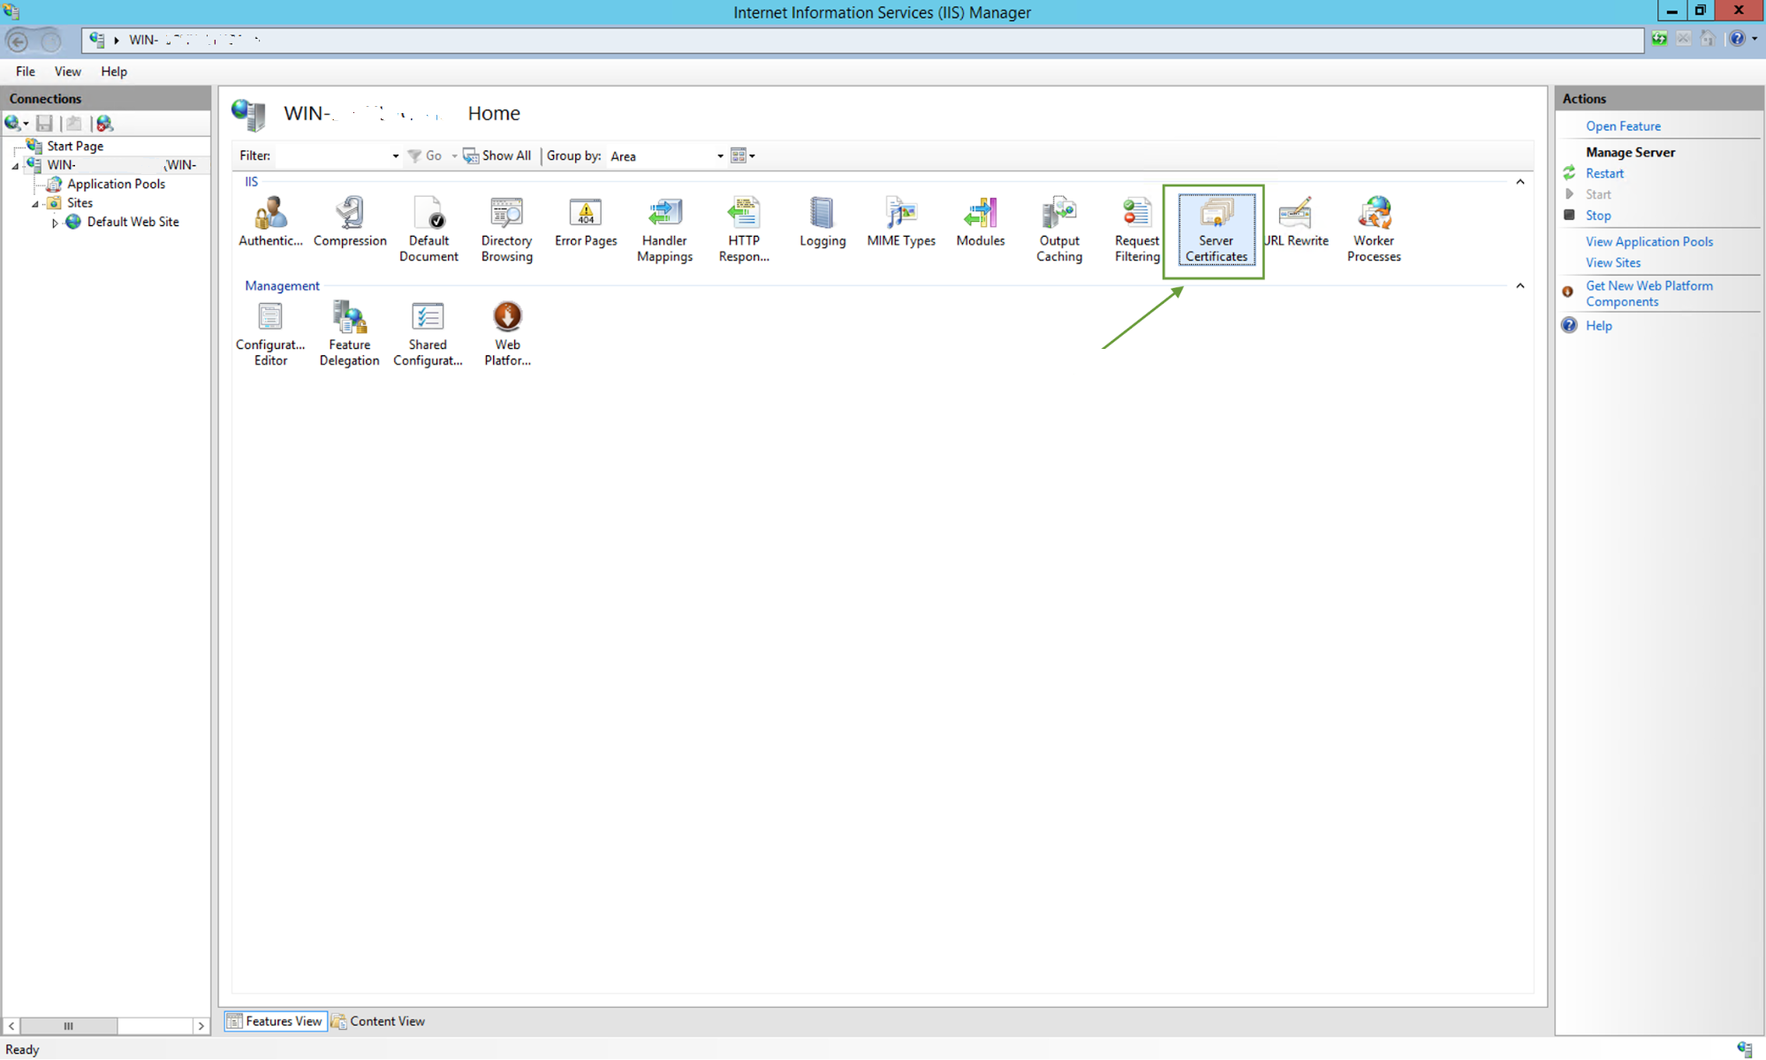Click View Sites link
This screenshot has width=1766, height=1060.
(1613, 263)
